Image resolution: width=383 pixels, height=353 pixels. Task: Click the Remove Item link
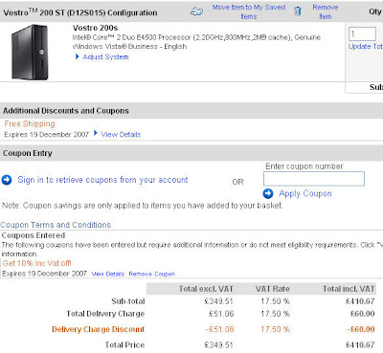click(x=326, y=11)
